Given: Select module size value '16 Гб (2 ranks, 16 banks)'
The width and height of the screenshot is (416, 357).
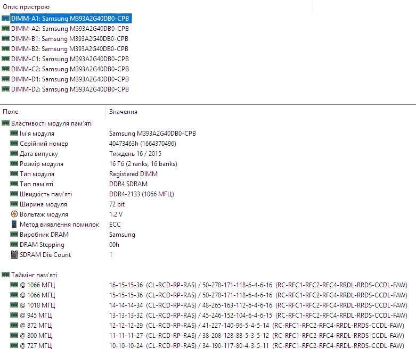Looking at the screenshot, I should [143, 163].
